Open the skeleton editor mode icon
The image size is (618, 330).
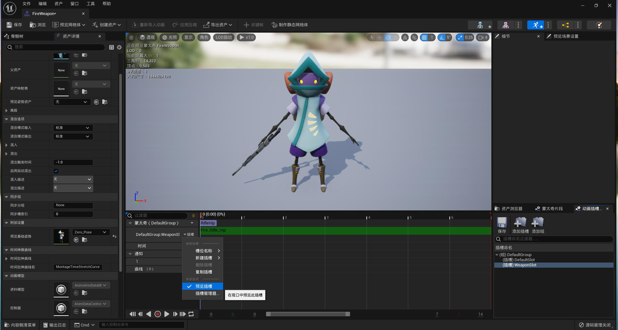point(480,25)
